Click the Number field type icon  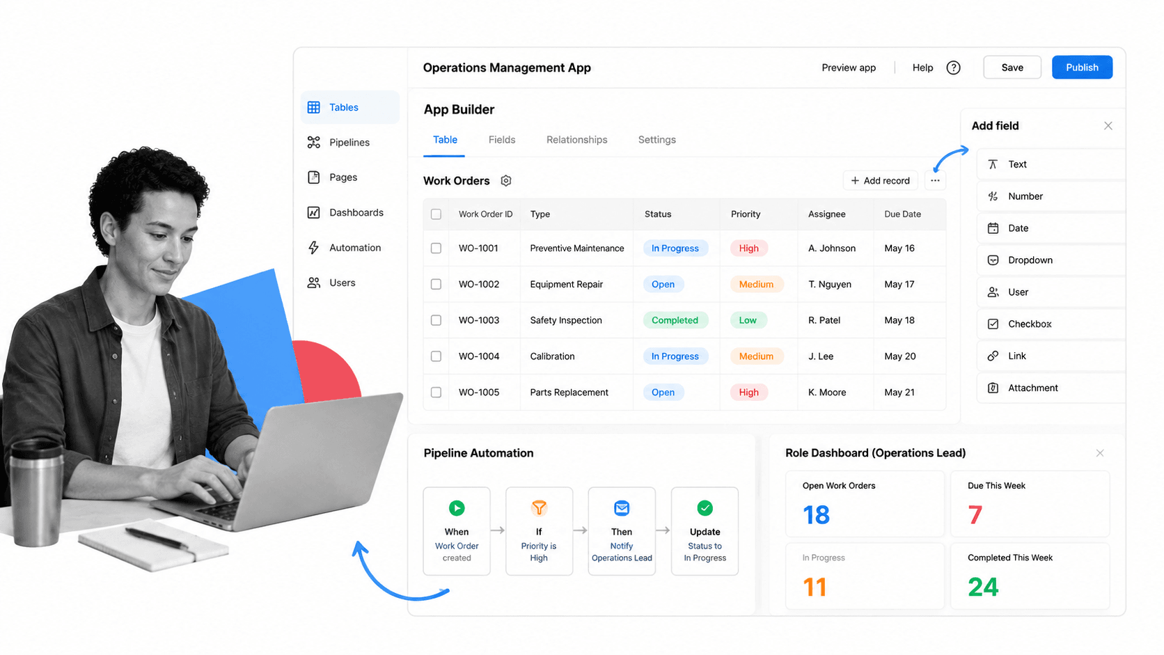click(993, 196)
